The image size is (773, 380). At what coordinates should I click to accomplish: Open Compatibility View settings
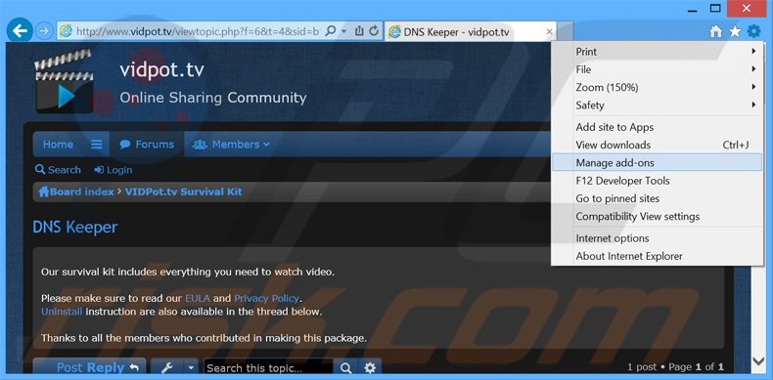click(x=657, y=216)
